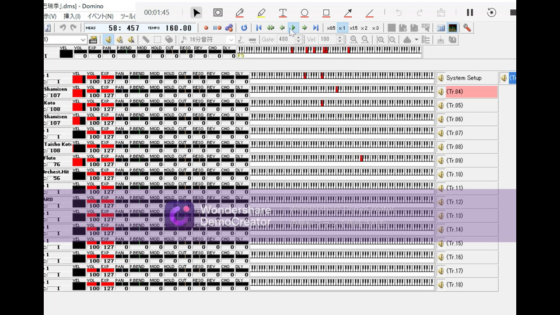The width and height of the screenshot is (560, 315).
Task: Step back one measure
Action: click(282, 28)
